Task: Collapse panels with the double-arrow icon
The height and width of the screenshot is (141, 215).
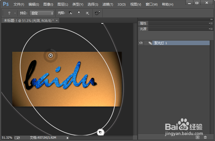Action: point(212,19)
